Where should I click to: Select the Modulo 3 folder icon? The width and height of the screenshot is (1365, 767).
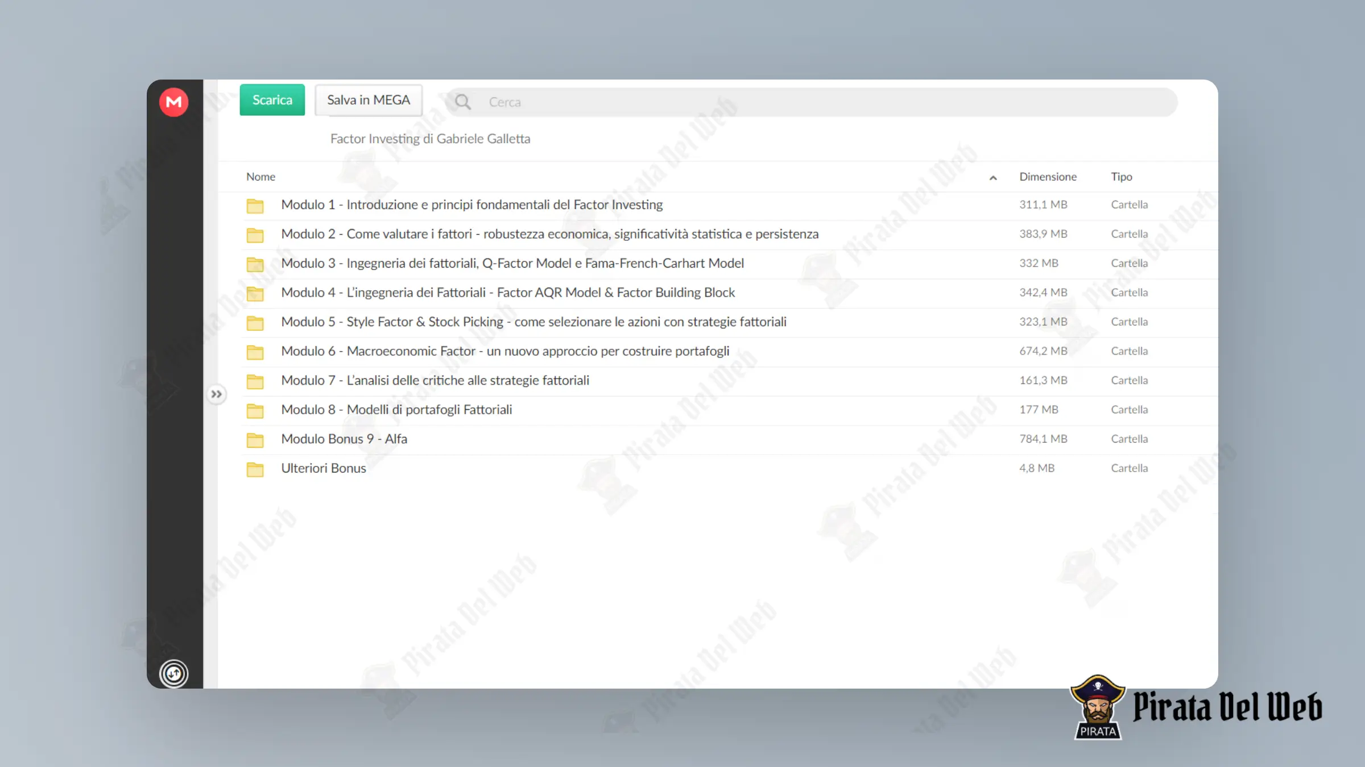tap(255, 264)
